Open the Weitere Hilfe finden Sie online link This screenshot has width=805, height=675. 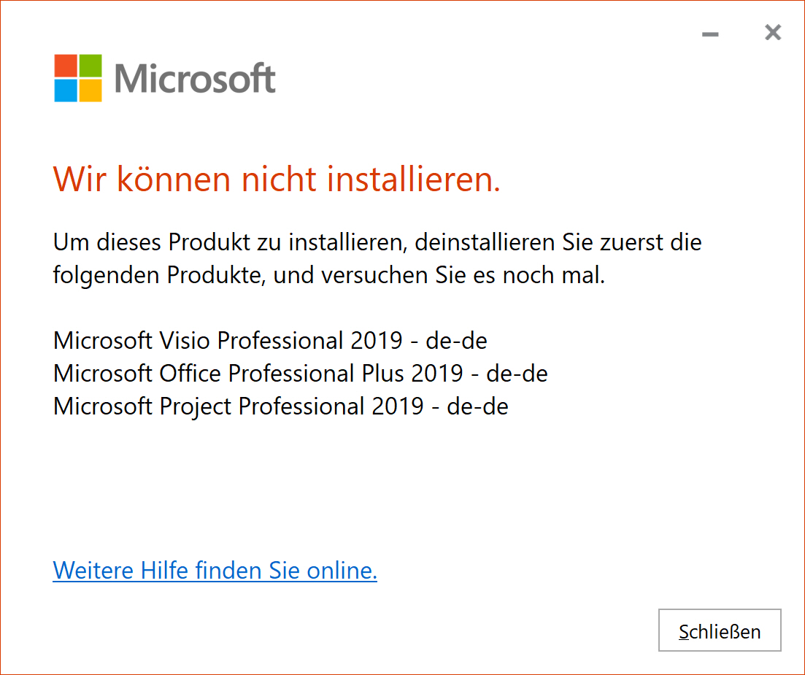[x=215, y=571]
